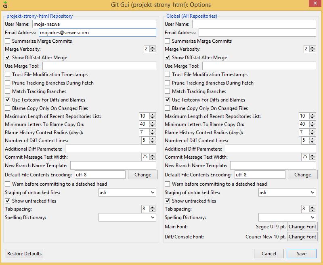Click Global Use Merge Tool field

259,66
